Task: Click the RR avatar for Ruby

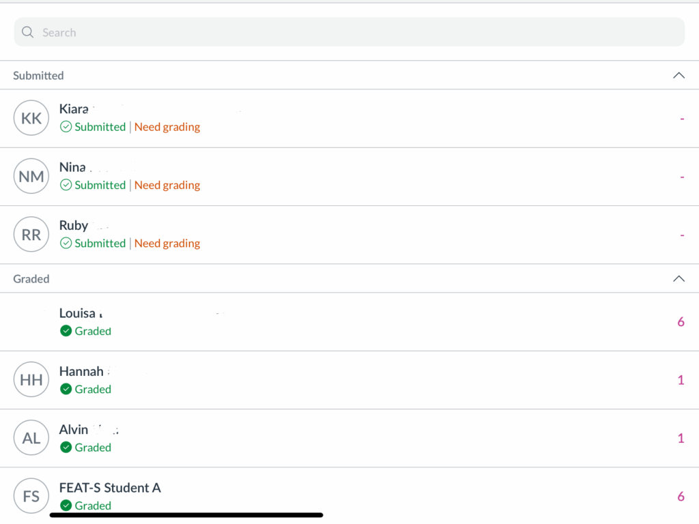Action: (31, 235)
